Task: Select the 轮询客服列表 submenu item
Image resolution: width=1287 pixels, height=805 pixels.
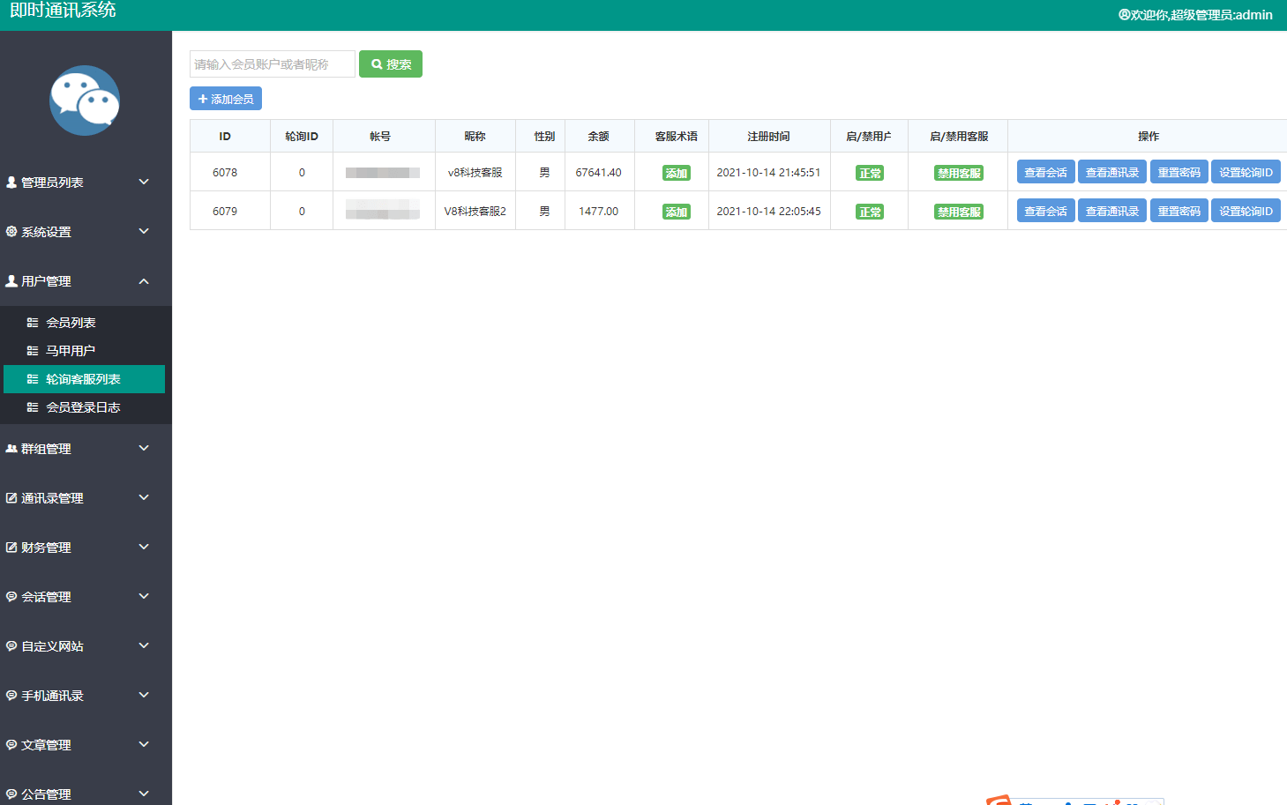Action: (x=84, y=379)
